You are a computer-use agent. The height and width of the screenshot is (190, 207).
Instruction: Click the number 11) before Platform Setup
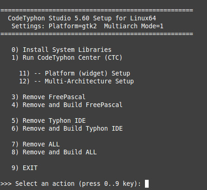[x=24, y=73]
